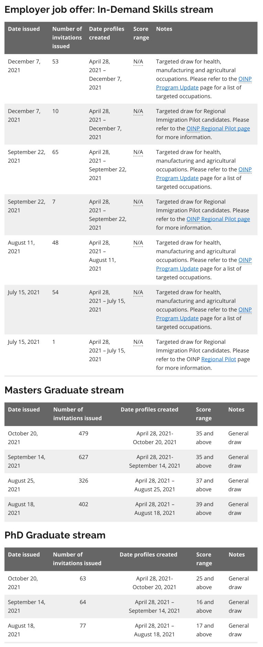Screen dimensions: 263x647
Task: Click the Masters Graduate stream heading
Action: (x=64, y=390)
